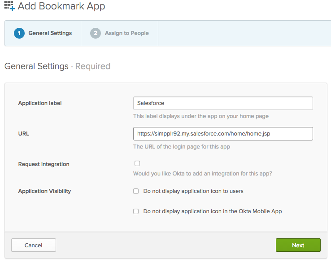
Task: Click the 'Add Bookmark App' page title
Action: pyautogui.click(x=61, y=6)
